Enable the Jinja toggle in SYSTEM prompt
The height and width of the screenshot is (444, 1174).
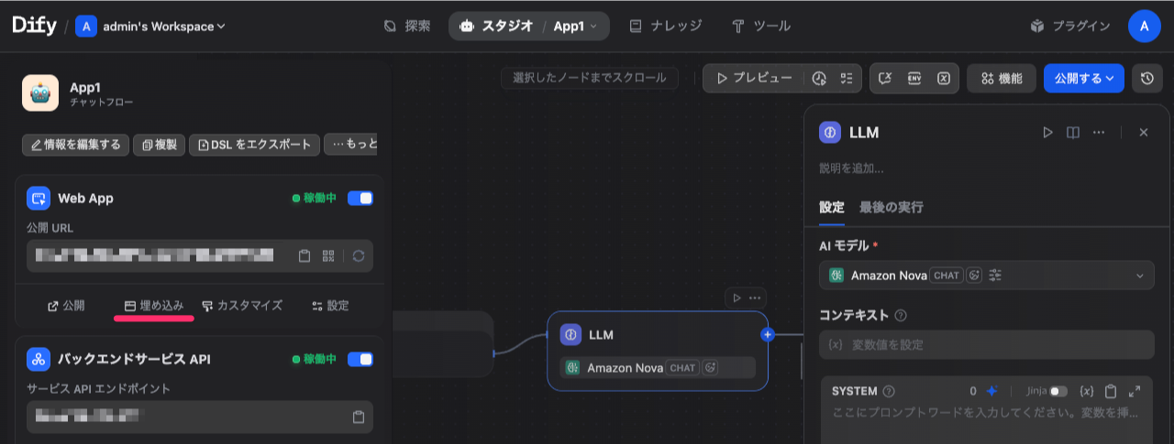(x=1058, y=391)
